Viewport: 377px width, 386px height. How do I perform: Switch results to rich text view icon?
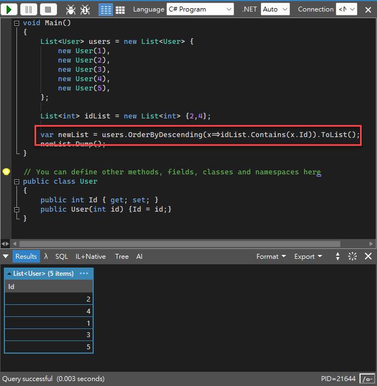click(106, 9)
